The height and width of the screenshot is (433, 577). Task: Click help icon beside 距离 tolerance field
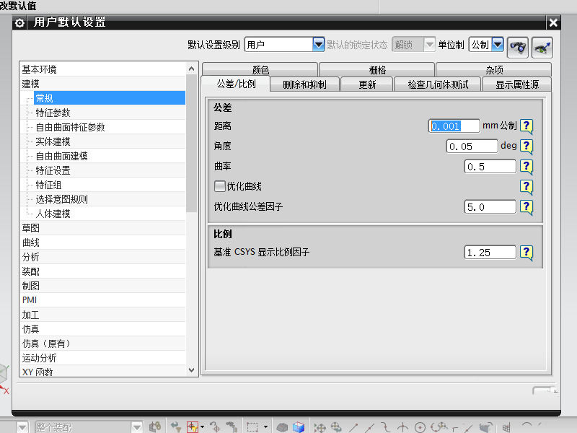coord(527,126)
